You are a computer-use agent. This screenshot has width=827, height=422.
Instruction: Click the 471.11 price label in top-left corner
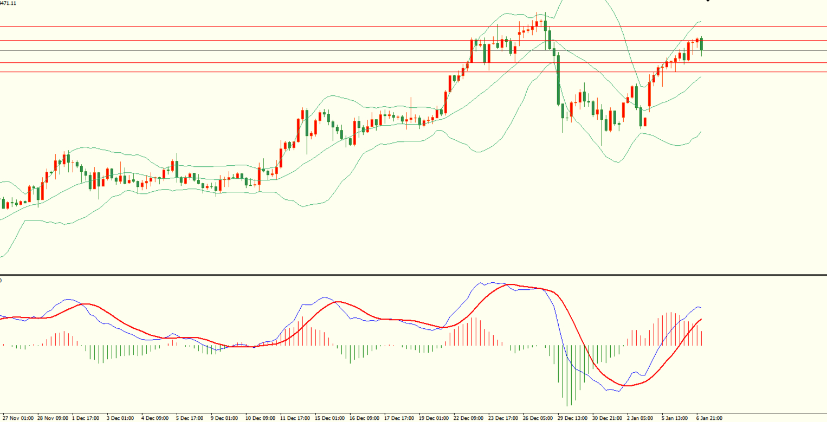pyautogui.click(x=8, y=3)
